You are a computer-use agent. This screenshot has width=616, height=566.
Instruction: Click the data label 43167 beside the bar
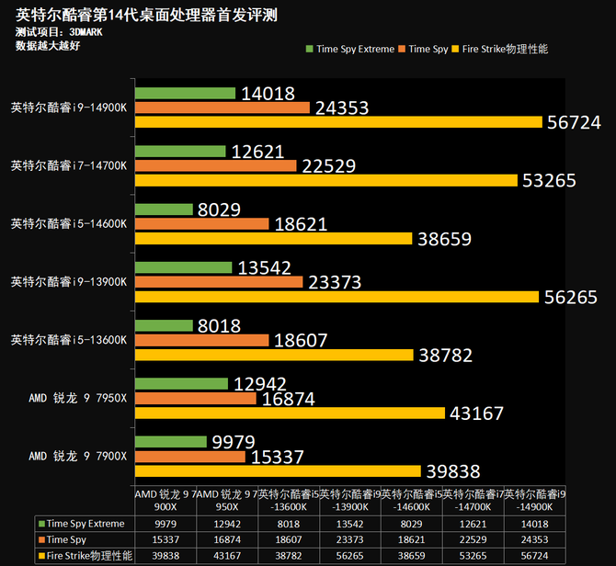pyautogui.click(x=476, y=413)
